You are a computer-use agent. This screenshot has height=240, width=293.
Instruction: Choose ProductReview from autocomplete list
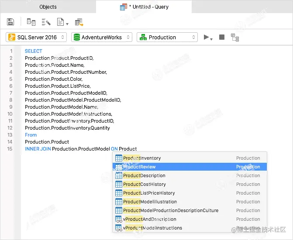[x=190, y=167]
